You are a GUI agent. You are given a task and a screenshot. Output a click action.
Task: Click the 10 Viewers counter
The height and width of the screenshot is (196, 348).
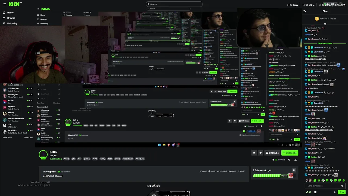click(x=279, y=160)
